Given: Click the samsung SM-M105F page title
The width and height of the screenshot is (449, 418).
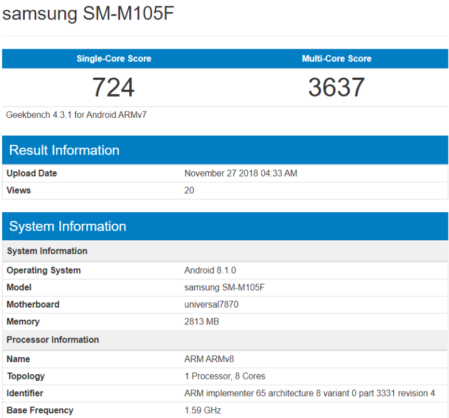Looking at the screenshot, I should pos(88,13).
